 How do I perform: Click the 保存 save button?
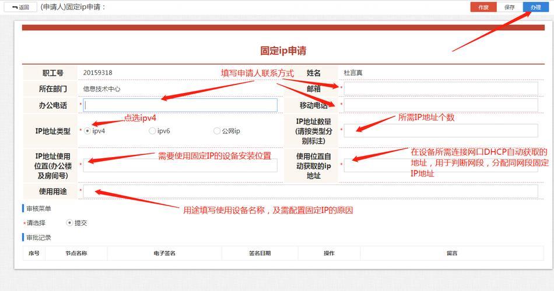click(x=510, y=7)
